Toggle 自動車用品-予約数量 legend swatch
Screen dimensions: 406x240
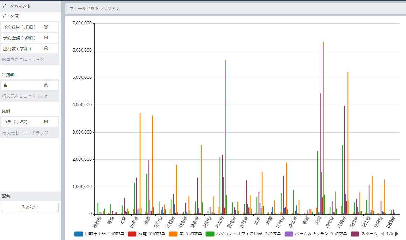[x=78, y=234]
